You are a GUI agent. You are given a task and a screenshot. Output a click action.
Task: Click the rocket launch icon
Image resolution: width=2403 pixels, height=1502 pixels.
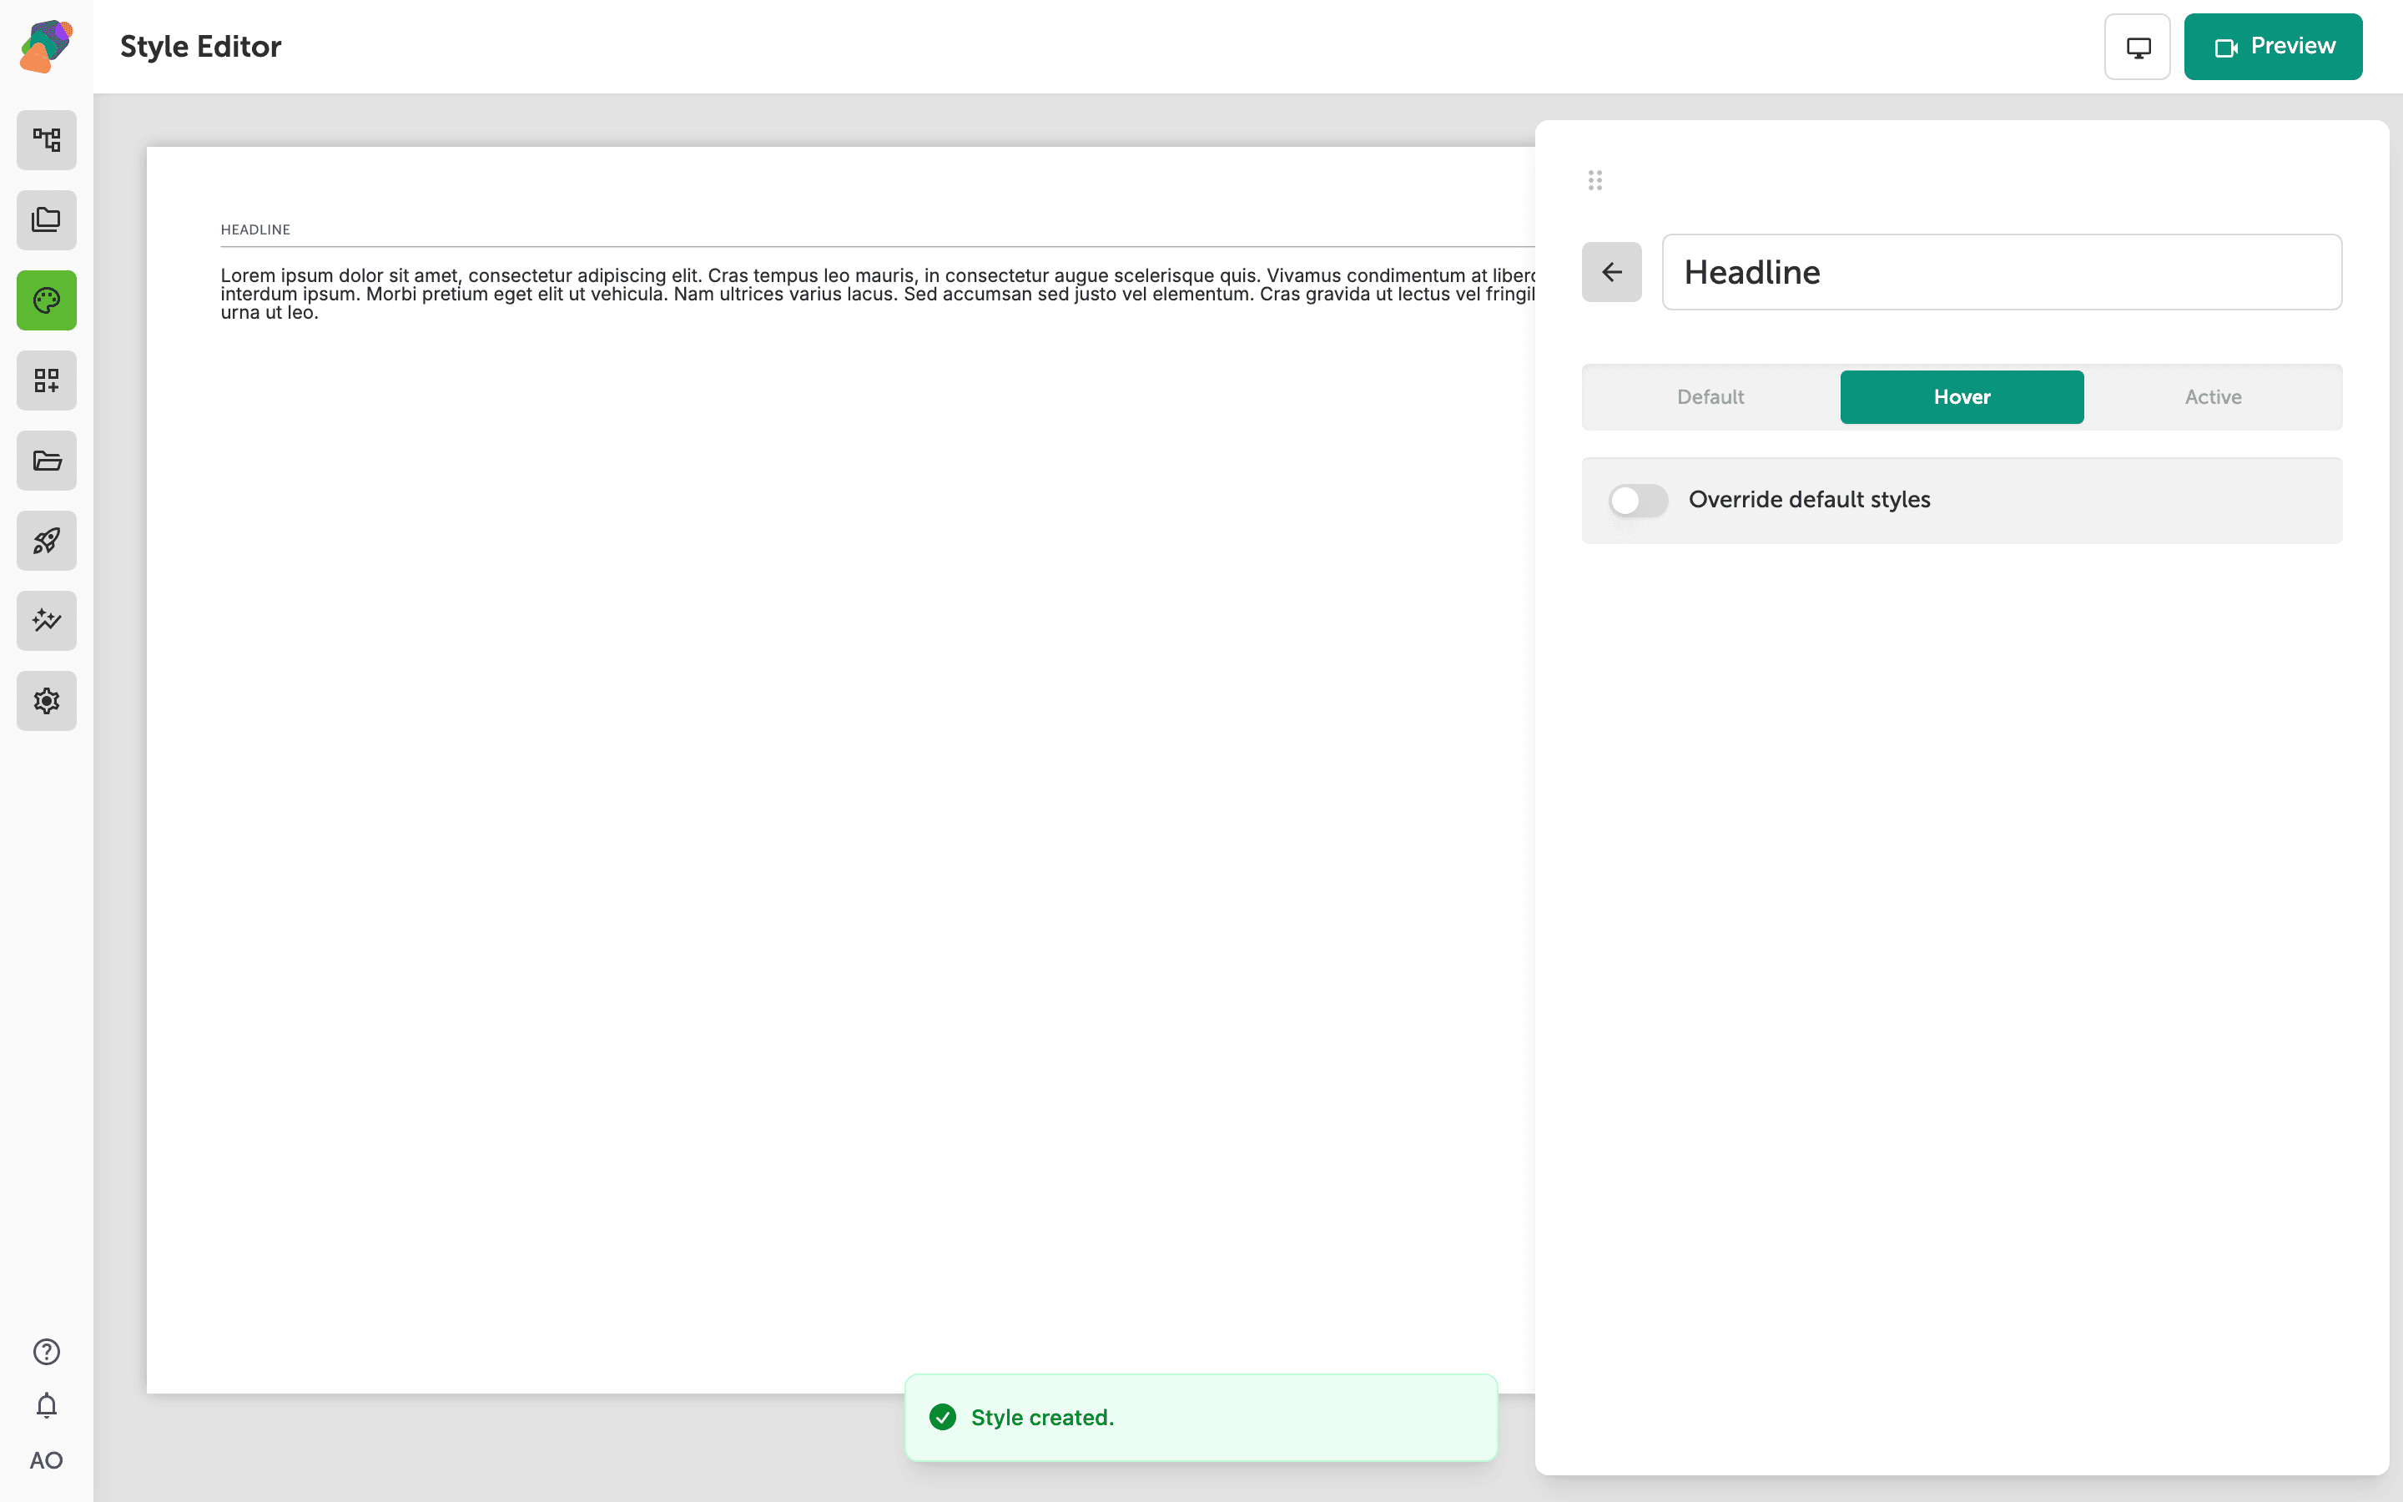[x=47, y=541]
